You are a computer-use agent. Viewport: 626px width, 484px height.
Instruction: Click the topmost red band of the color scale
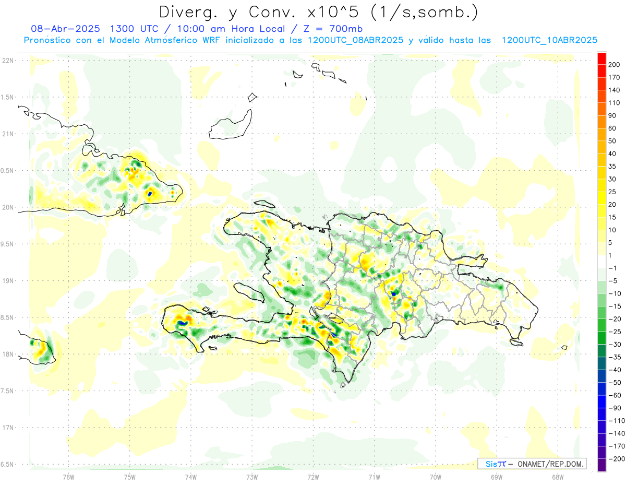[602, 58]
